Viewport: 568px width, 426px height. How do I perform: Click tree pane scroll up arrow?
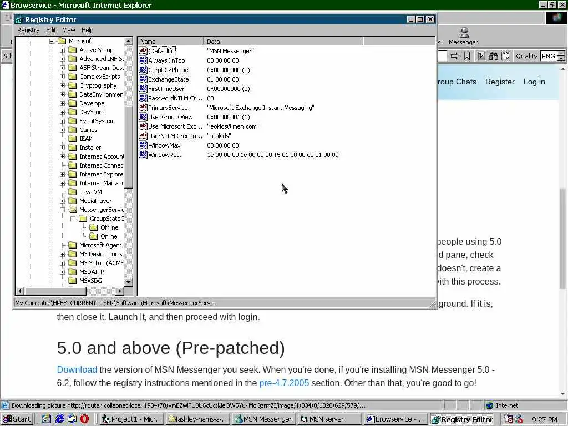(x=129, y=41)
